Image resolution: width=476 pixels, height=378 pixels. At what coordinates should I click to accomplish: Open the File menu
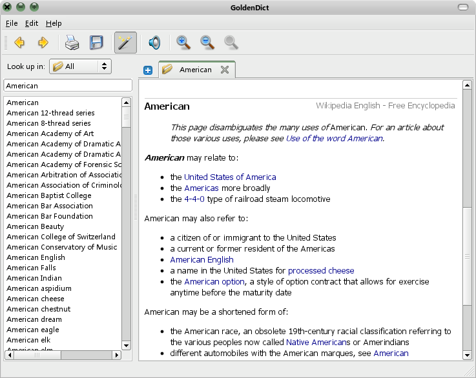(x=12, y=23)
